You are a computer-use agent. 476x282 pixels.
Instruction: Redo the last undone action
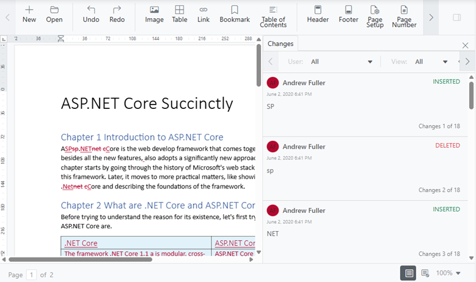pos(117,14)
